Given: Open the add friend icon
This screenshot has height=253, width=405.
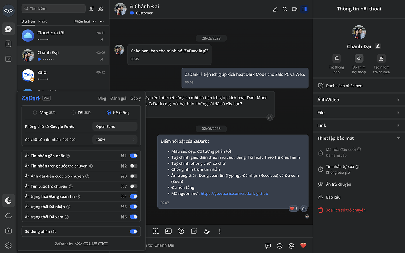Looking at the screenshot, I should point(91,9).
